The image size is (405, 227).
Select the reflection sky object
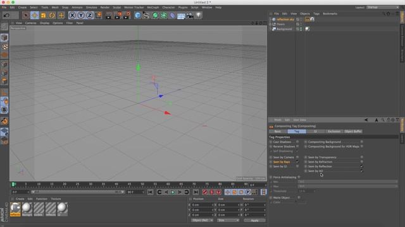pos(285,20)
